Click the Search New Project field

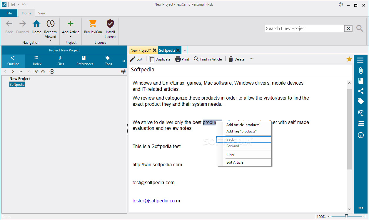point(305,28)
